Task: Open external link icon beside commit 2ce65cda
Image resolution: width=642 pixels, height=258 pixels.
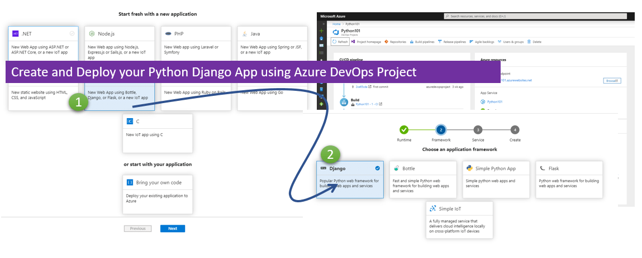Action: pos(370,86)
